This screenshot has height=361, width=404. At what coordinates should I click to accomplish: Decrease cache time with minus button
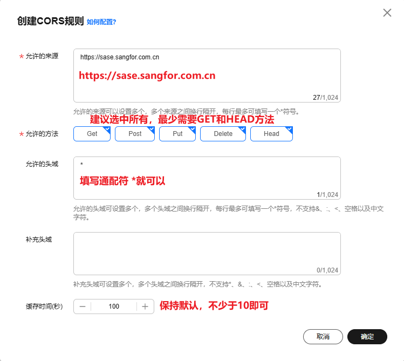click(x=83, y=306)
